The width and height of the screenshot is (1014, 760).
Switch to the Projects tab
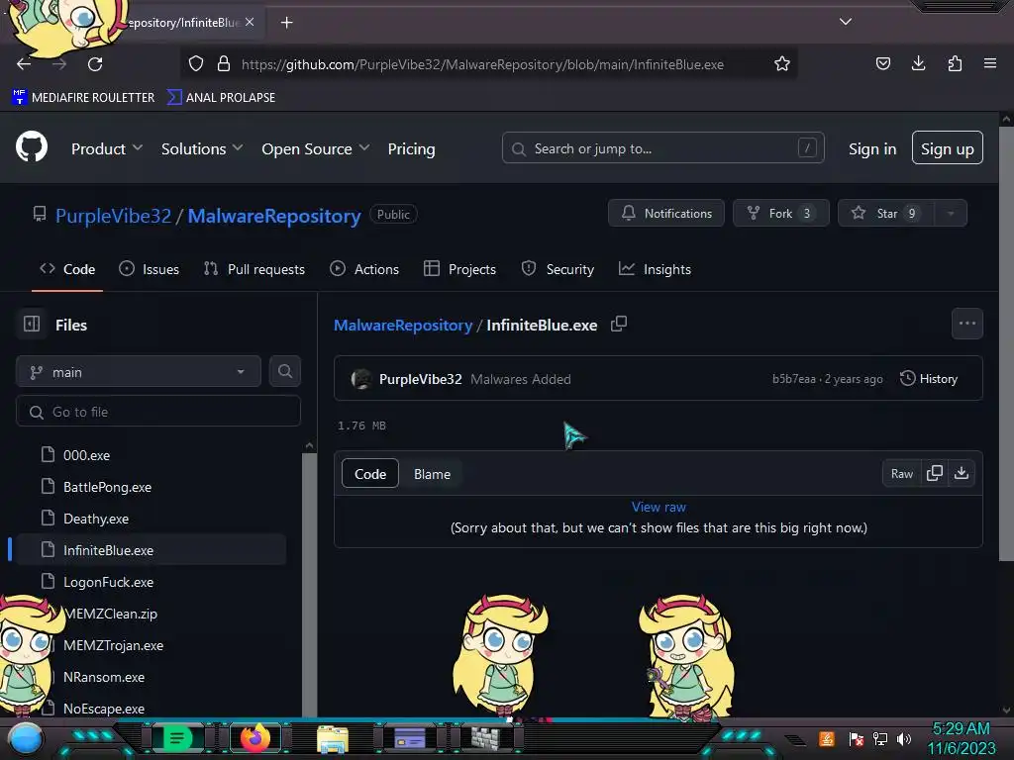click(x=459, y=269)
